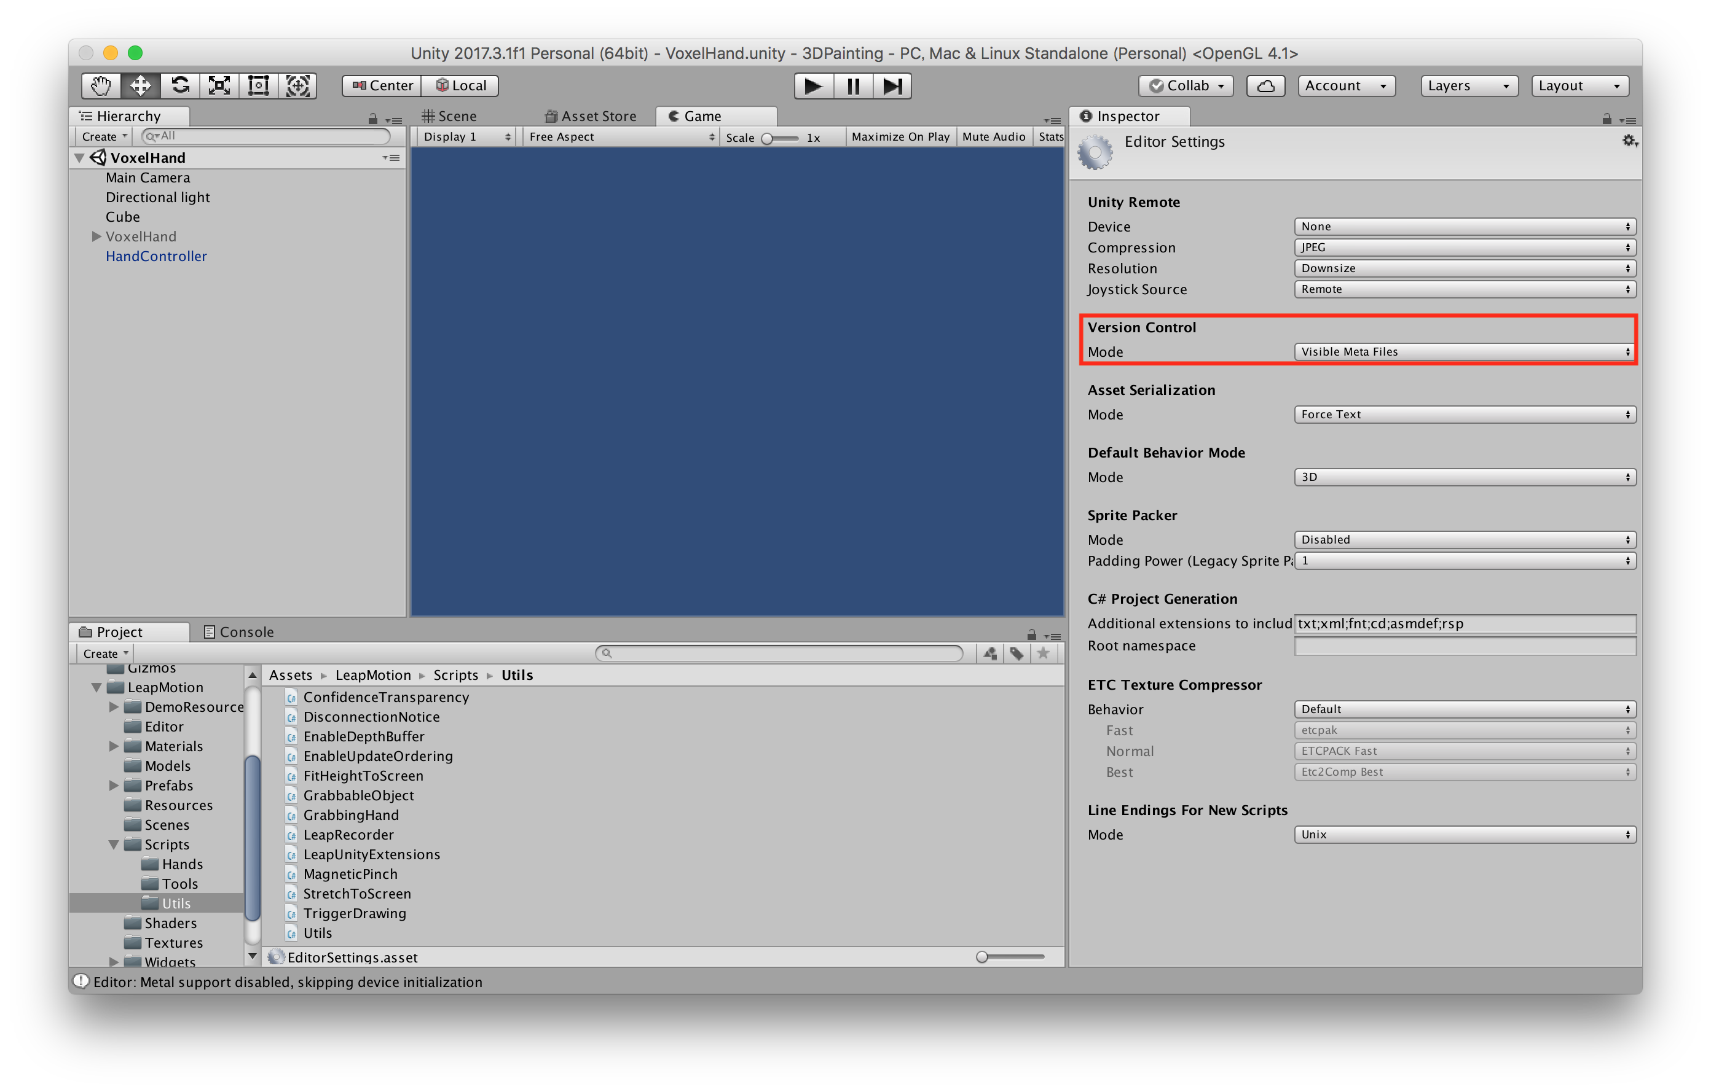Image resolution: width=1711 pixels, height=1092 pixels.
Task: Click the Hierarchy search field
Action: pos(265,136)
